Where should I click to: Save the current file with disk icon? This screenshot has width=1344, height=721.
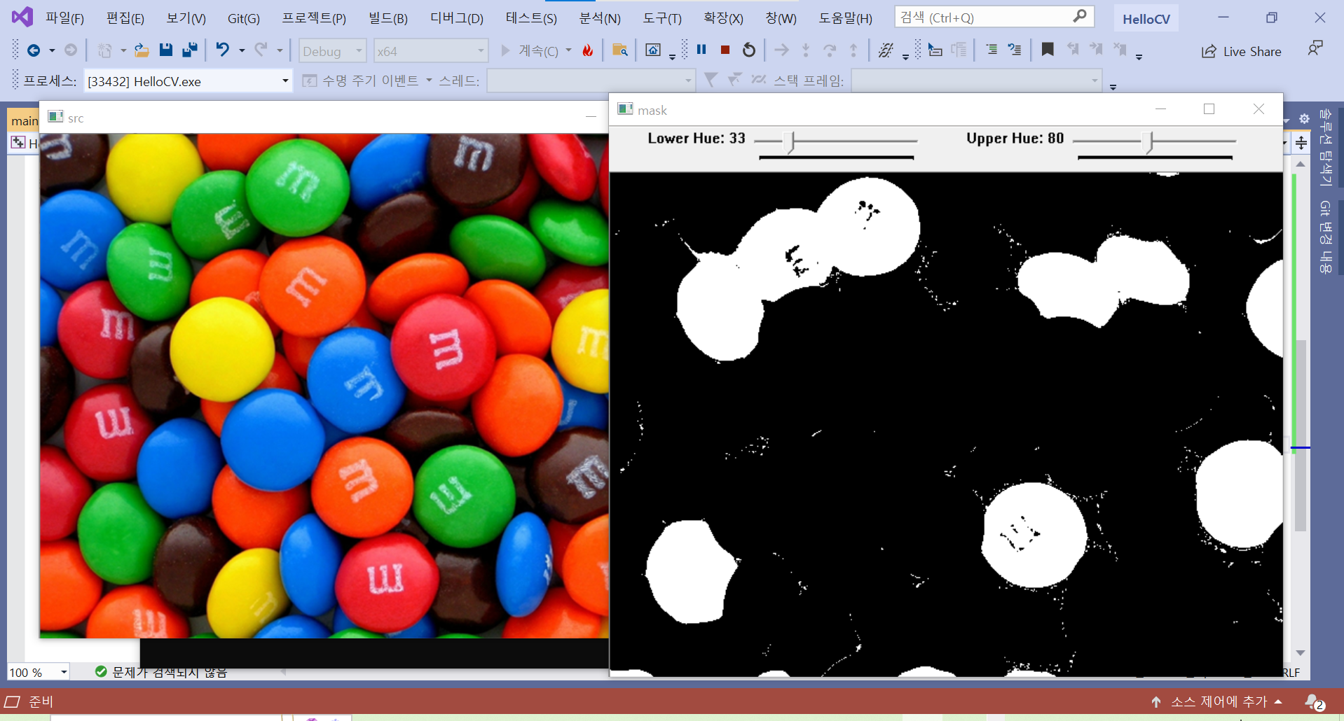(x=165, y=50)
